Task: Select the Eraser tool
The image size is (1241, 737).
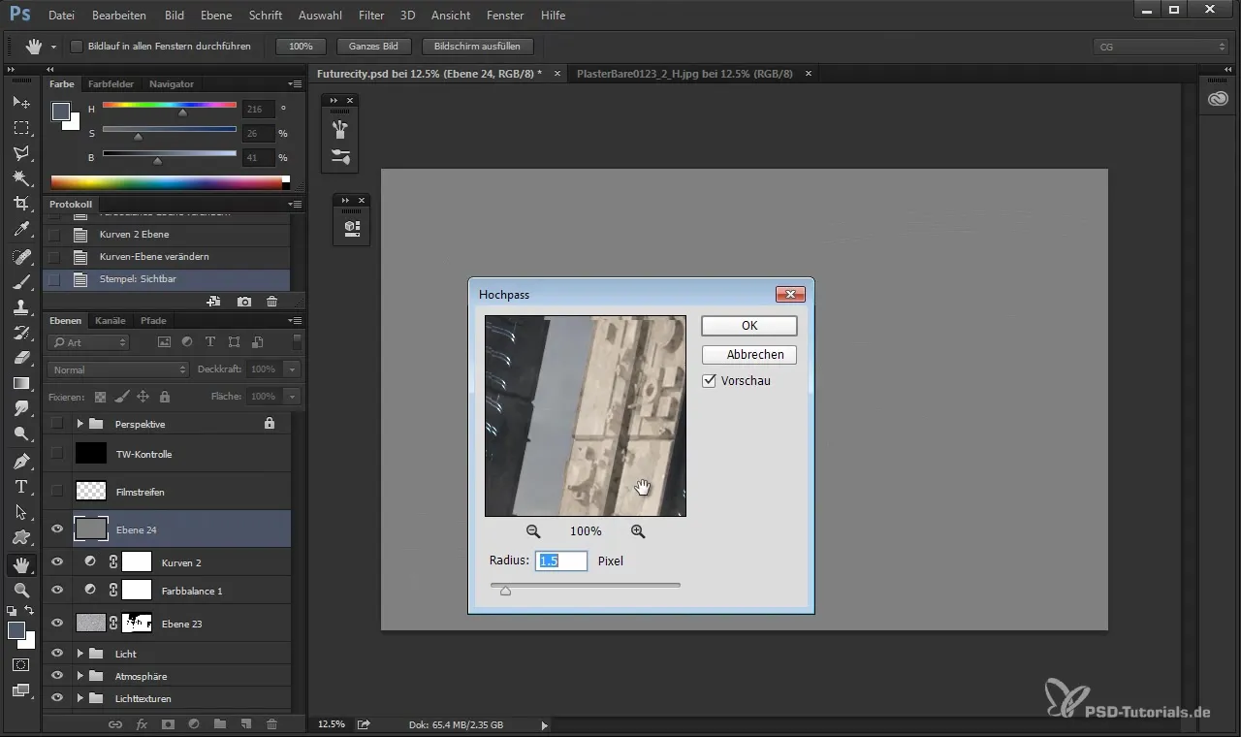Action: tap(21, 358)
